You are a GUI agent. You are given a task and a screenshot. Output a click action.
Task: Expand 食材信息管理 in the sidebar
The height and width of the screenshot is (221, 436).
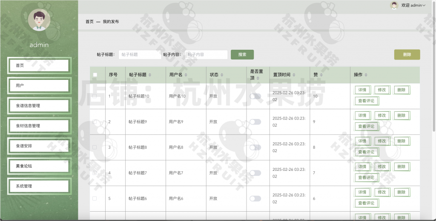pos(39,126)
